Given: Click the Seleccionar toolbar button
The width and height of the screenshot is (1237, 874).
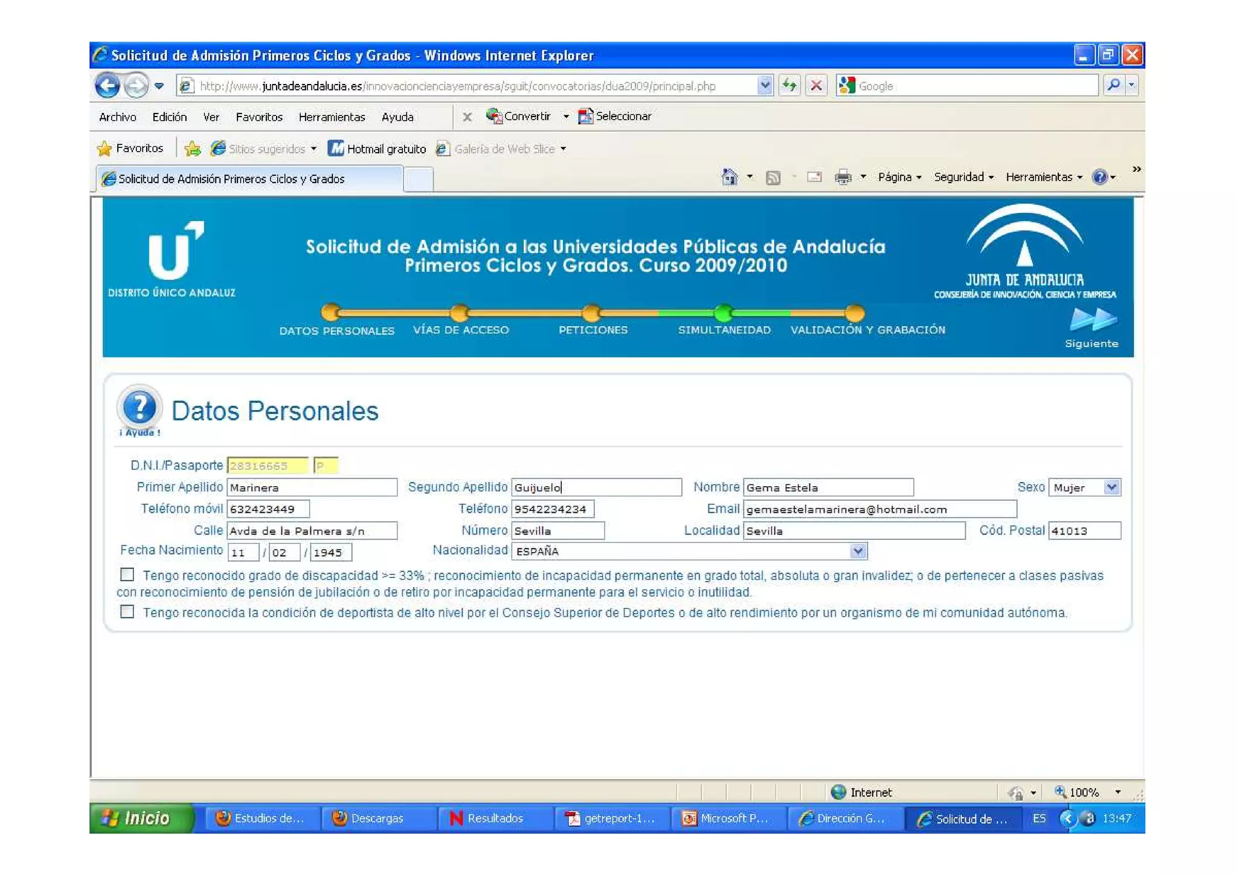Looking at the screenshot, I should 615,116.
